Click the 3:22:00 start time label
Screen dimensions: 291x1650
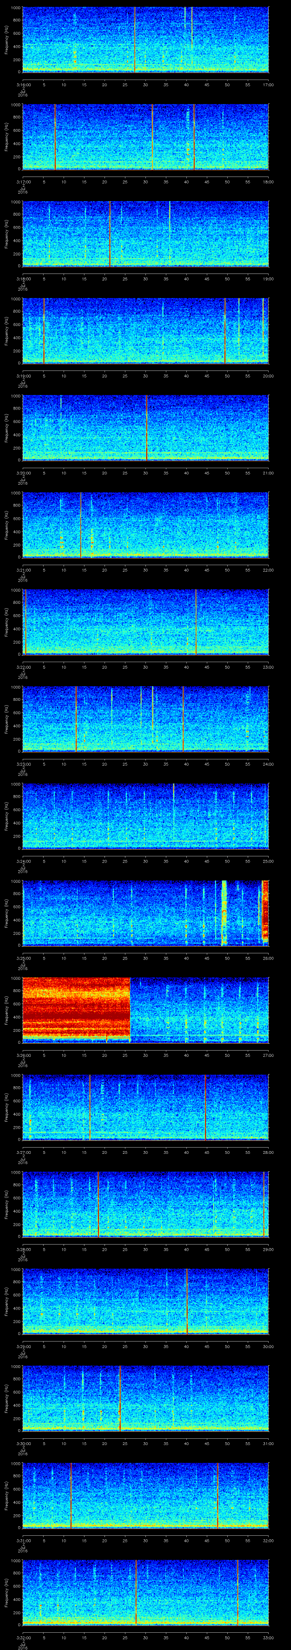tap(24, 667)
